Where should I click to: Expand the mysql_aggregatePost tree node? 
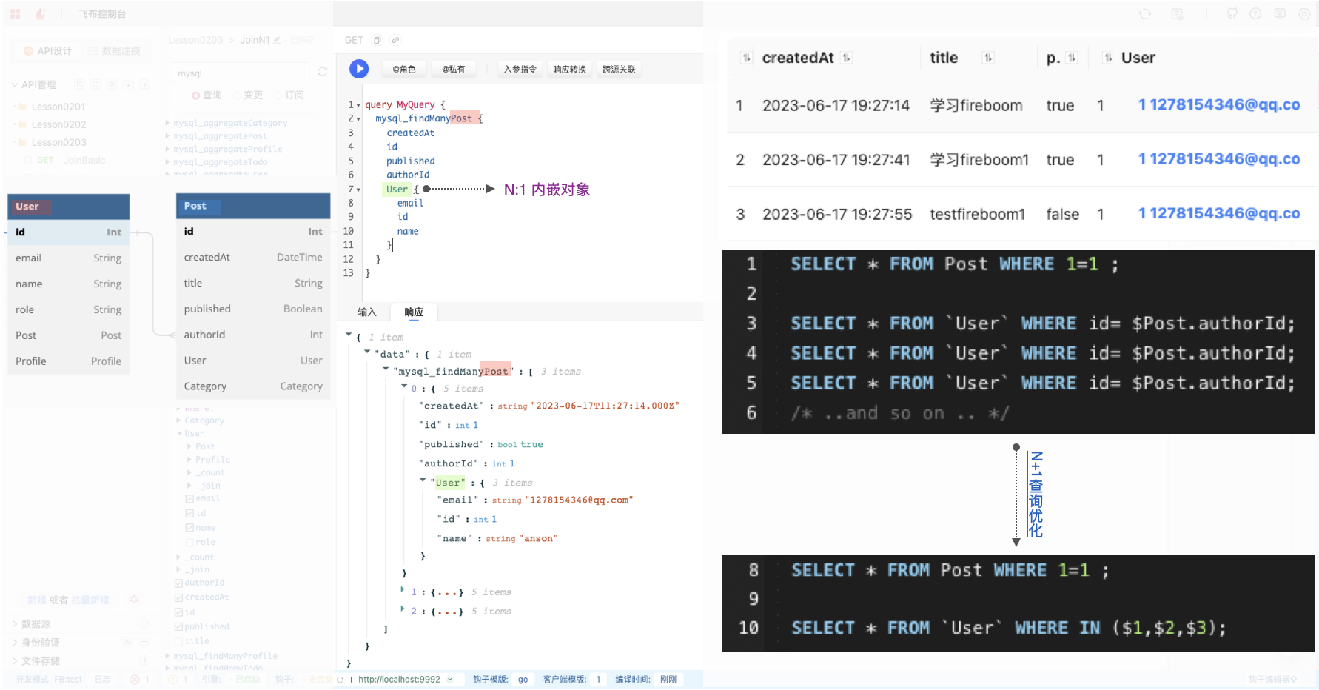(x=168, y=136)
